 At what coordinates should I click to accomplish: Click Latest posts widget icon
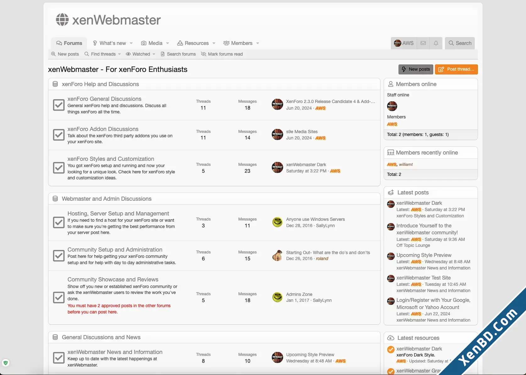point(391,193)
